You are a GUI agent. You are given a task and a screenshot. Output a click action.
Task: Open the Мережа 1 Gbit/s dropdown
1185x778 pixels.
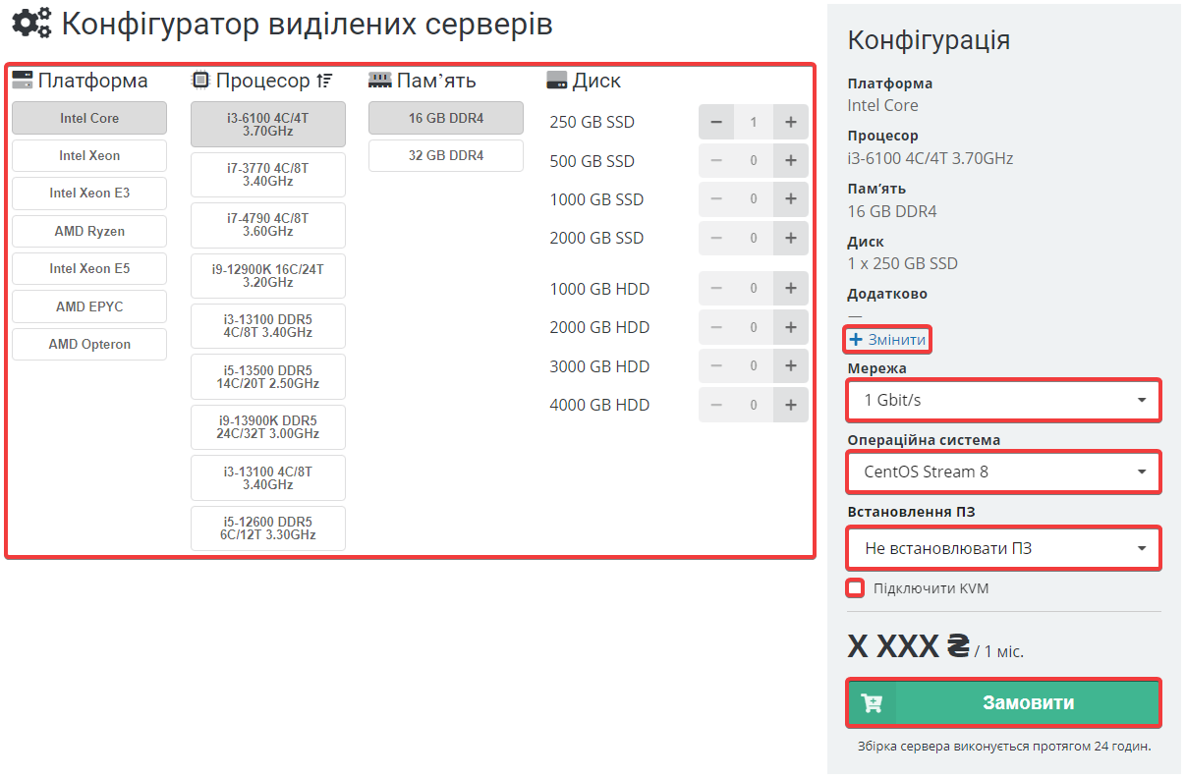(x=1003, y=401)
